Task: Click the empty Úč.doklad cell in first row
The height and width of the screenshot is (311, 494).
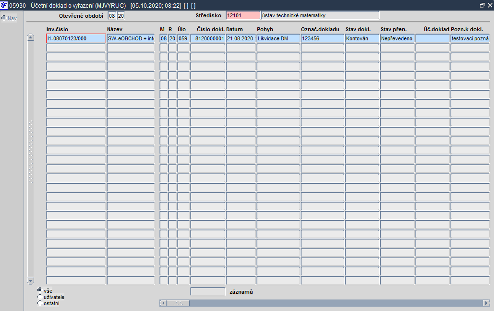Action: [433, 38]
